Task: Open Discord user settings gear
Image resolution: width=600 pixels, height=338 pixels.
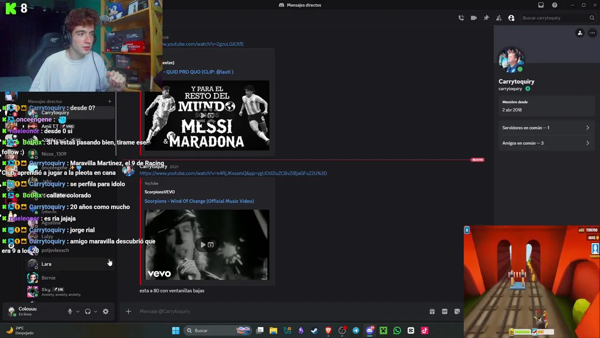Action: pyautogui.click(x=105, y=311)
